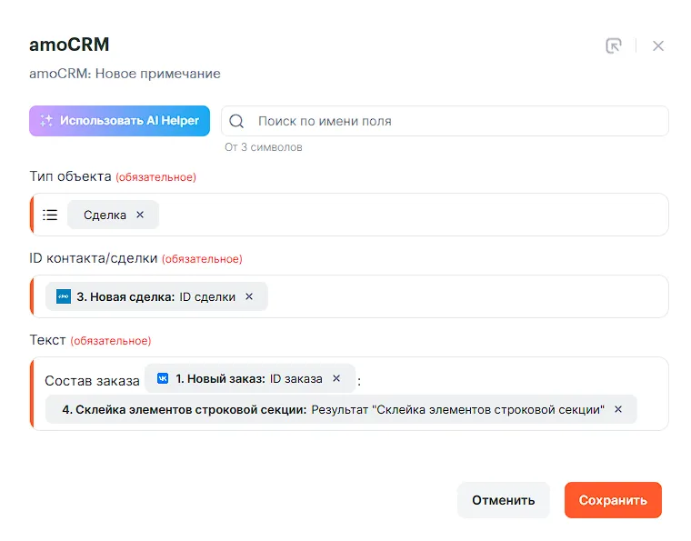Remove the Новый заказ ID заказа chip
Viewport: 691px width, 541px height.
tap(336, 378)
